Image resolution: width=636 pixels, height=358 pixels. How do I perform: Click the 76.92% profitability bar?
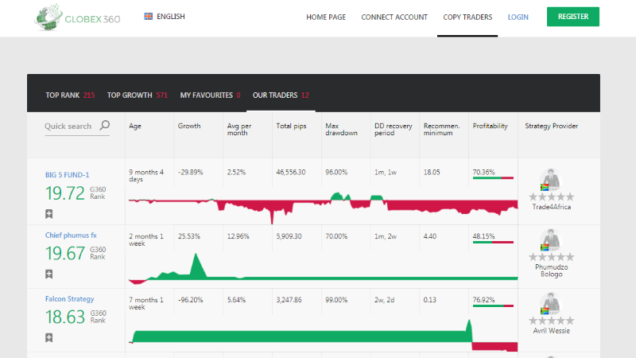point(493,306)
